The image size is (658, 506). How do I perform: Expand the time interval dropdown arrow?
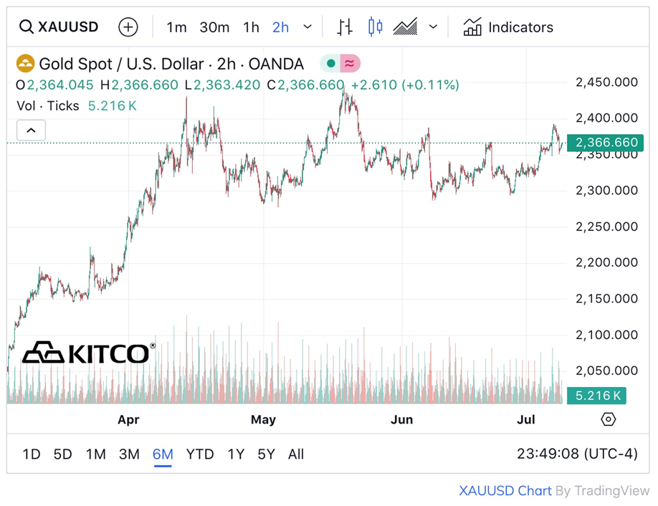click(307, 27)
